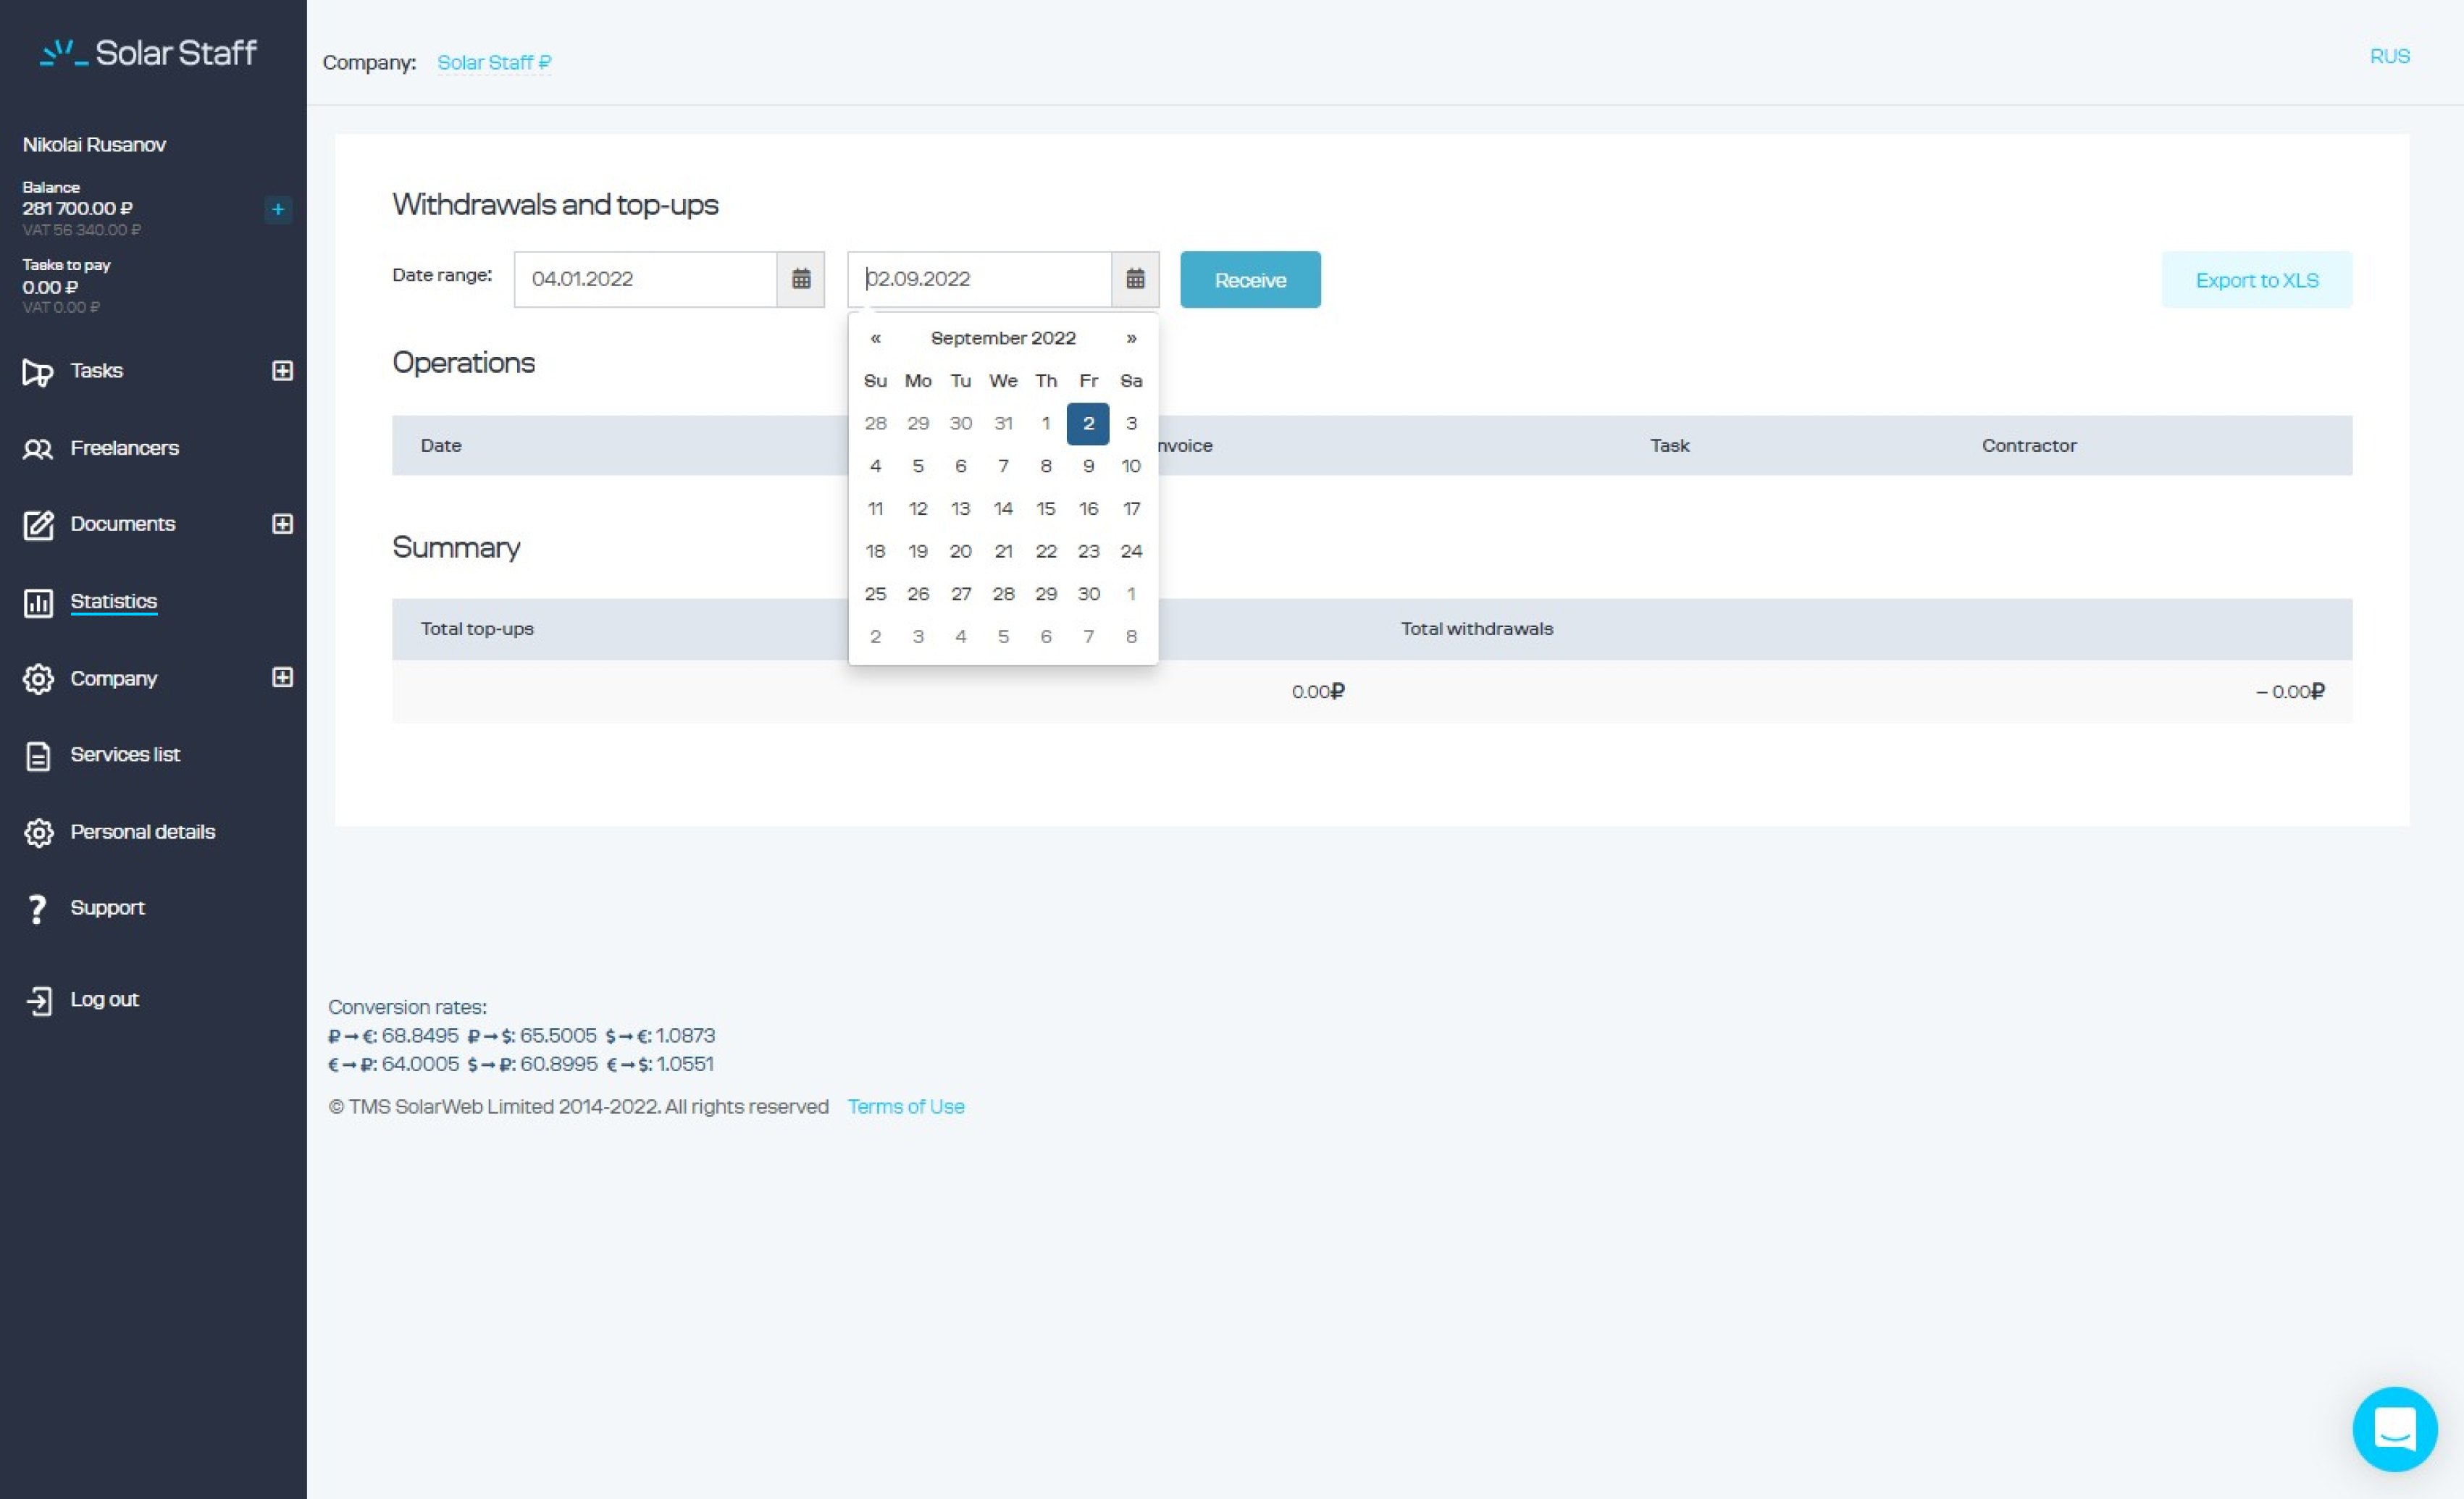Click the Freelancers people icon
The image size is (2464, 1499).
coord(38,449)
